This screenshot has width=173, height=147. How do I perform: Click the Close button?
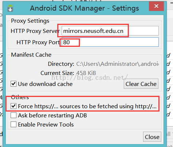tap(152, 137)
